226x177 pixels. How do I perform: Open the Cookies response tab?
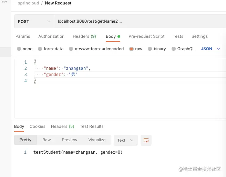click(x=38, y=126)
